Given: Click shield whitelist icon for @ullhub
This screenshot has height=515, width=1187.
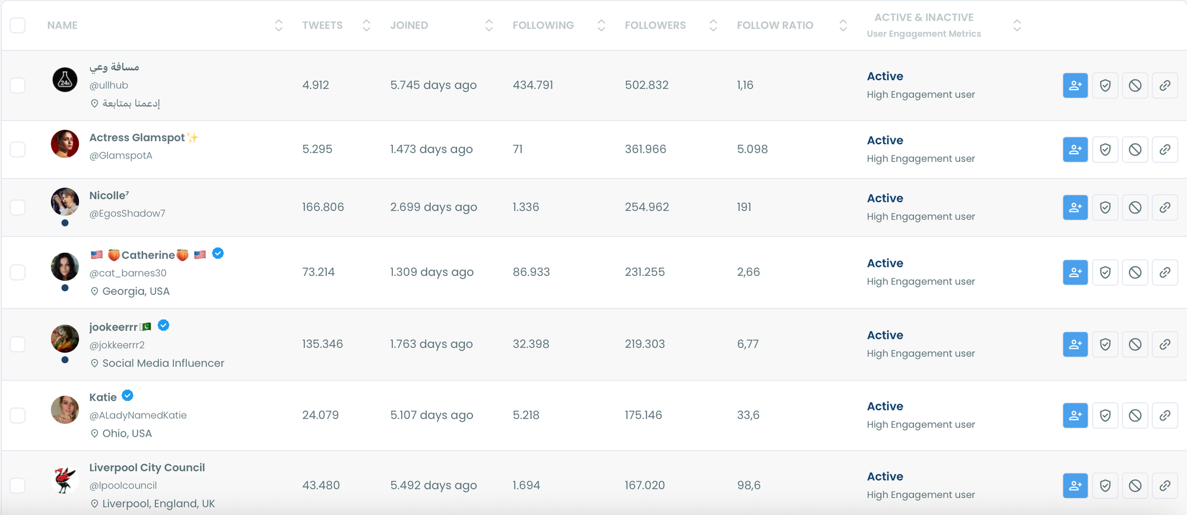Looking at the screenshot, I should tap(1105, 85).
